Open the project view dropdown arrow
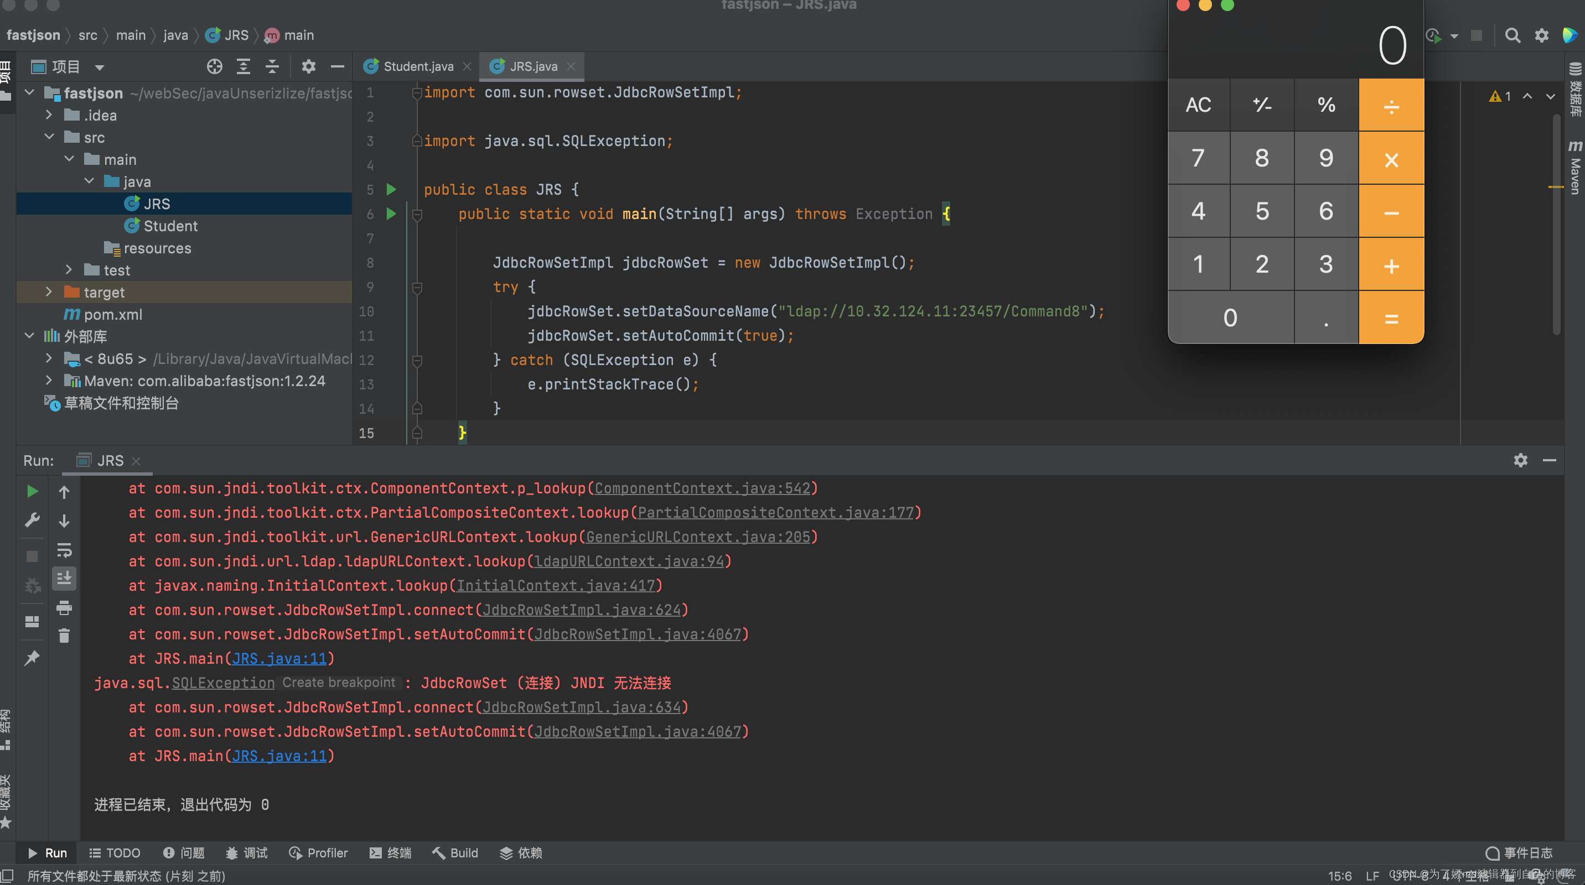1585x885 pixels. point(99,67)
